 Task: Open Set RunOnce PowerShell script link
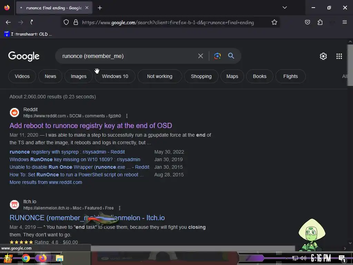click(x=76, y=175)
